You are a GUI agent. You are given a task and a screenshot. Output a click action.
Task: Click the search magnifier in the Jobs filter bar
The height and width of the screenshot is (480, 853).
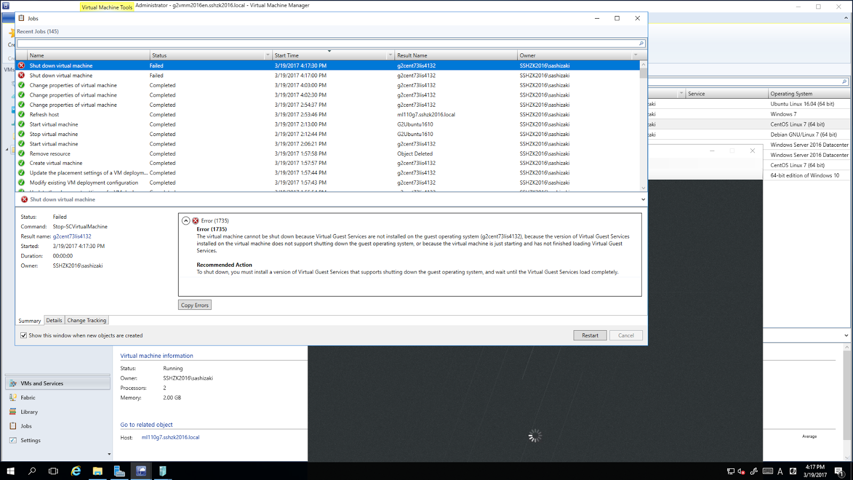tap(641, 43)
